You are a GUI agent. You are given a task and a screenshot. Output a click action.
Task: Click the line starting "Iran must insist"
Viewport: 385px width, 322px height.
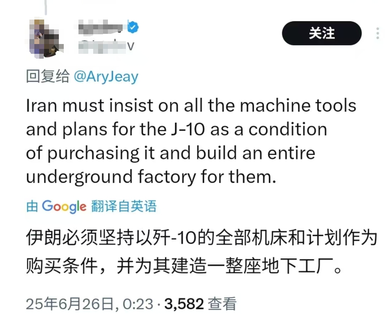[191, 106]
